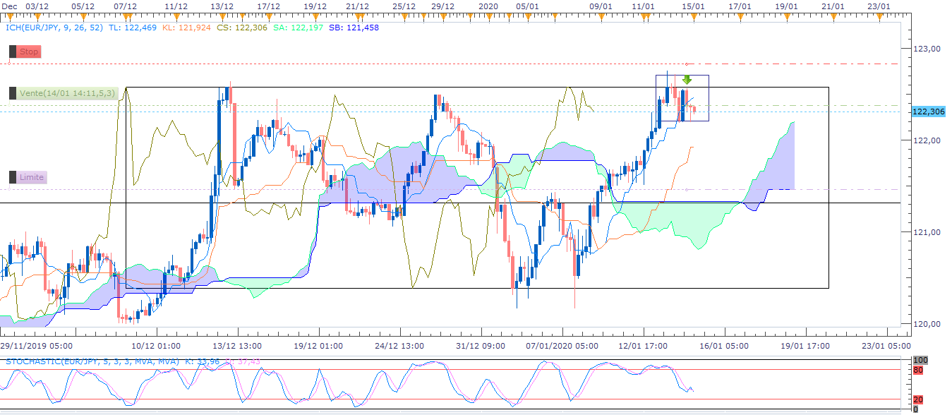This screenshot has height=415, width=952.
Task: Click the 16/01 05:00 time axis label
Action: pyautogui.click(x=724, y=346)
